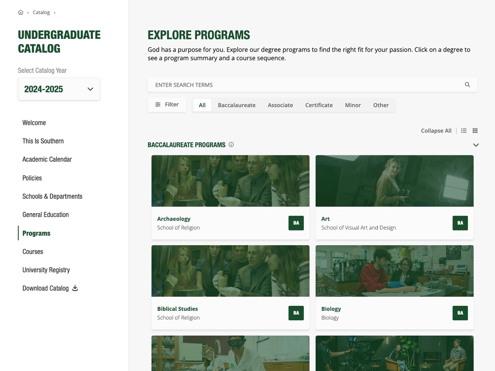Click the BA badge on Archaeology card
The image size is (495, 371).
296,223
